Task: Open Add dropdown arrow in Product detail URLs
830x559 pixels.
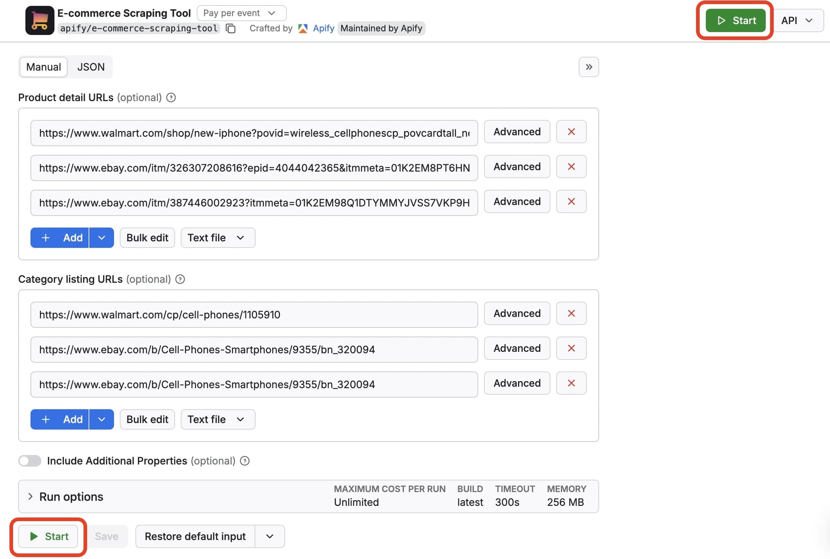Action: (x=102, y=238)
